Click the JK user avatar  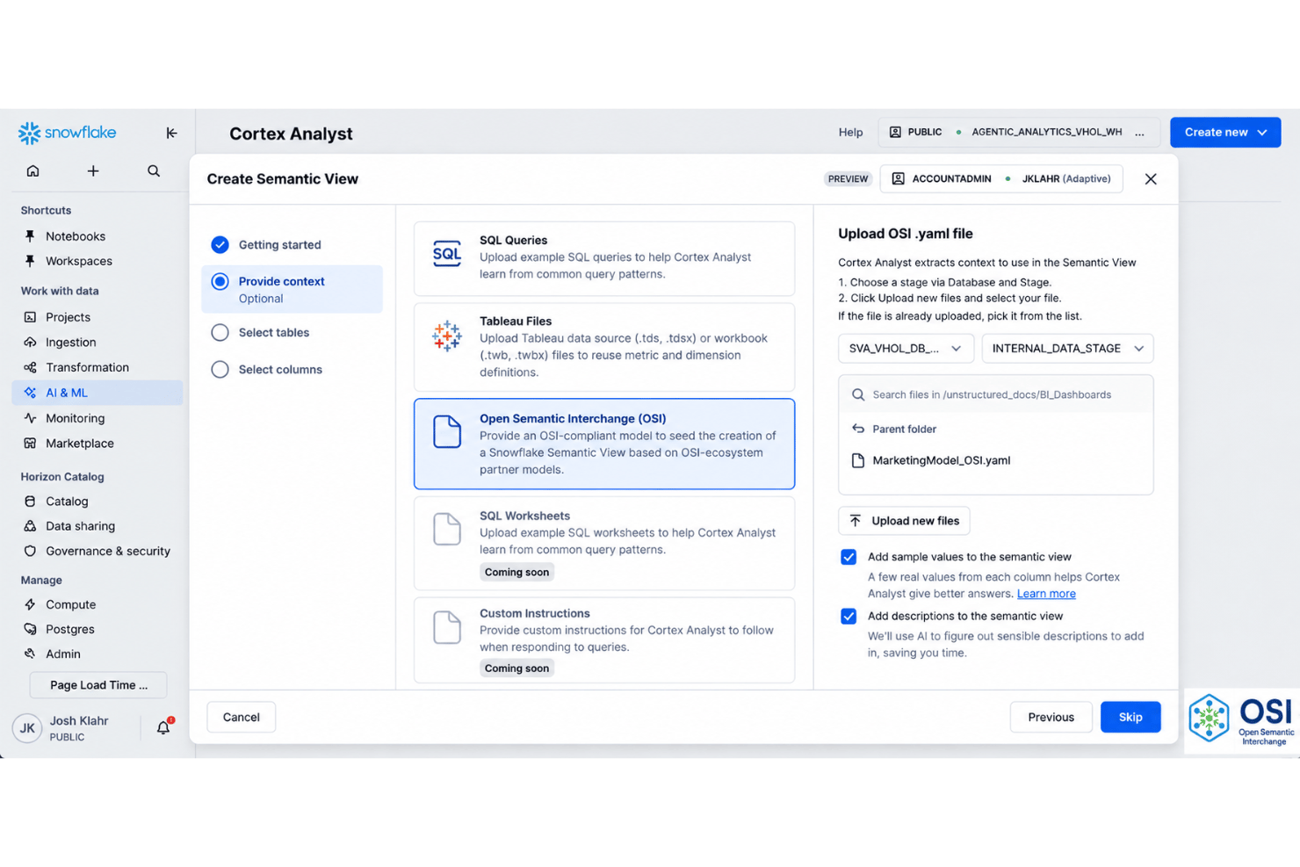(x=27, y=728)
